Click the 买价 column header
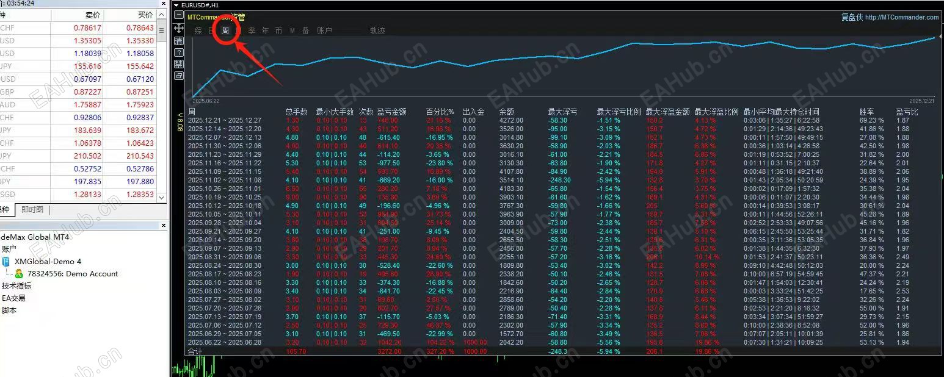Viewport: 944px width, 377px height. pos(145,14)
